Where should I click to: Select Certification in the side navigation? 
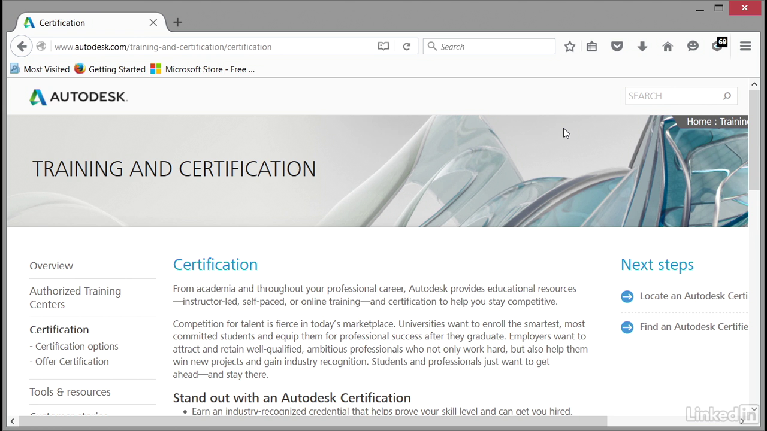(x=59, y=330)
